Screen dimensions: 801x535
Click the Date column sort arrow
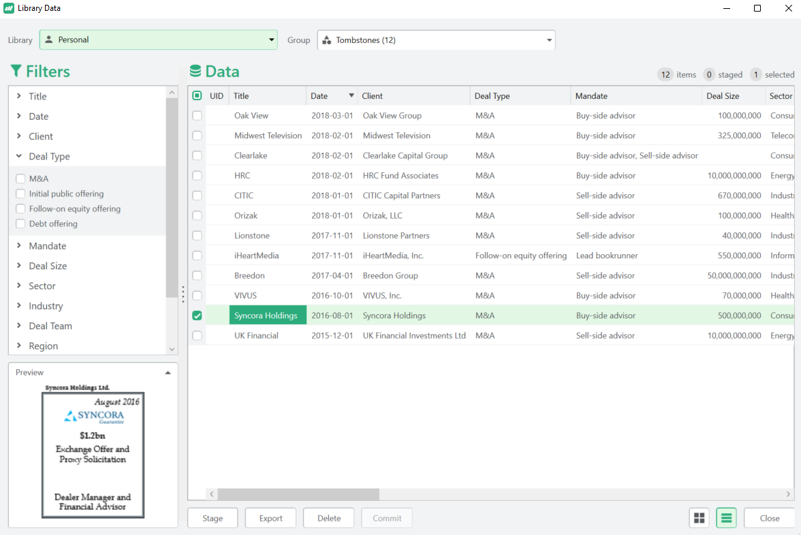coord(351,96)
